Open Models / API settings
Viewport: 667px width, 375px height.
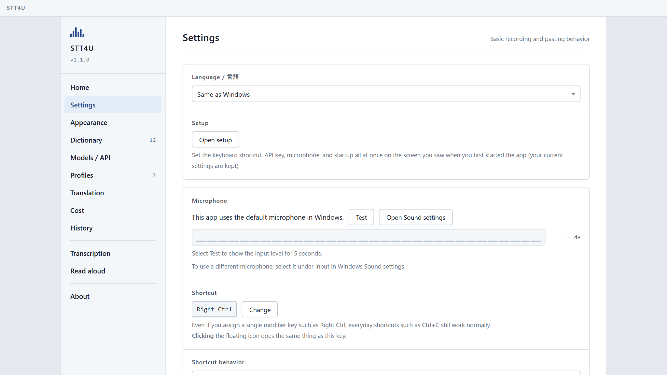pyautogui.click(x=113, y=158)
